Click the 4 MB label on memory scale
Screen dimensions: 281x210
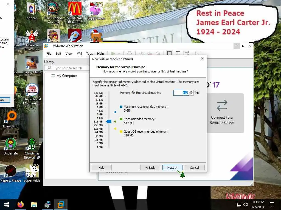(100, 147)
